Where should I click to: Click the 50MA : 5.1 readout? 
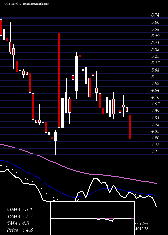(x=19, y=210)
